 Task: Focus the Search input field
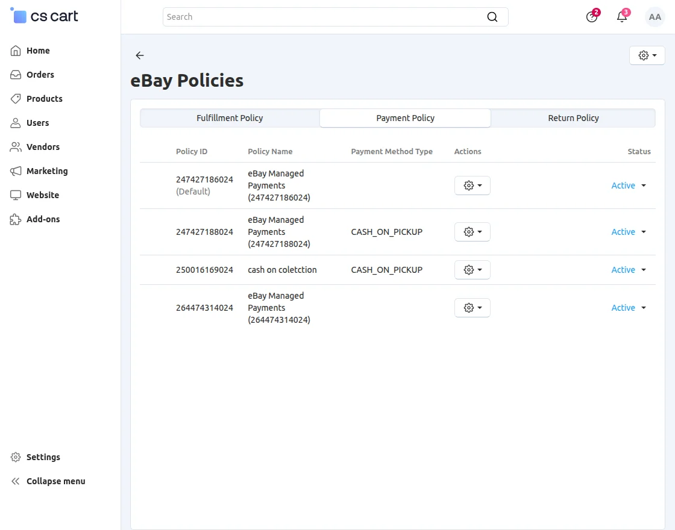click(x=325, y=17)
